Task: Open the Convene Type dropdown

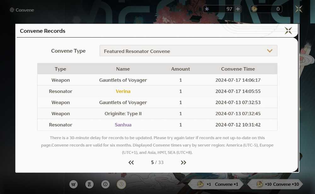Action: click(188, 51)
